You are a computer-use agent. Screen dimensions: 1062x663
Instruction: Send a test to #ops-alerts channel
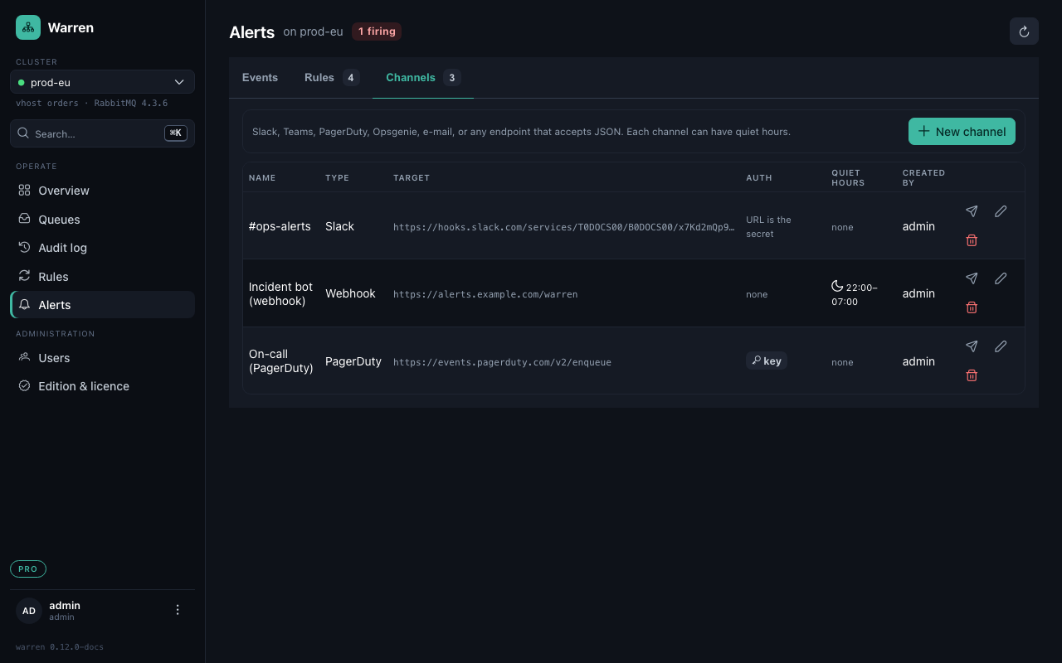[972, 211]
